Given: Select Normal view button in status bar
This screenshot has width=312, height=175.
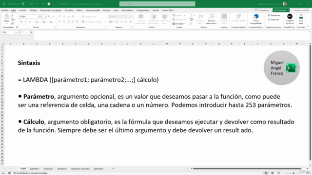Looking at the screenshot, I should [266, 173].
